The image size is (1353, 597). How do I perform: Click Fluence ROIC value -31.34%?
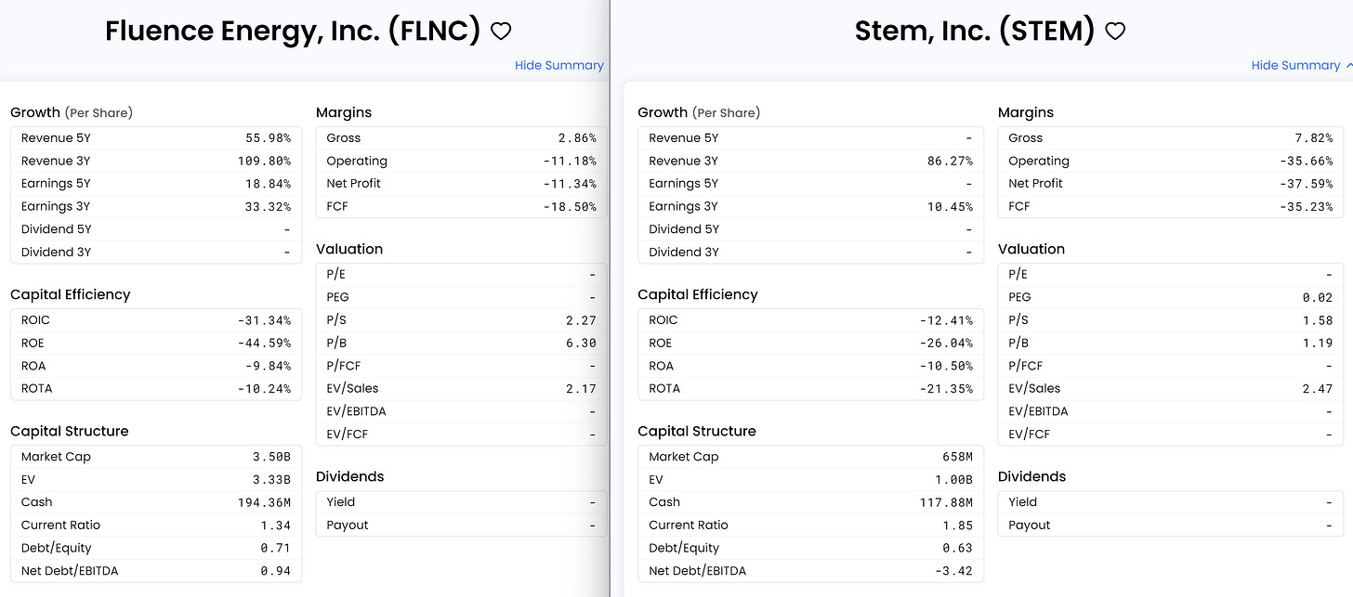click(x=264, y=319)
